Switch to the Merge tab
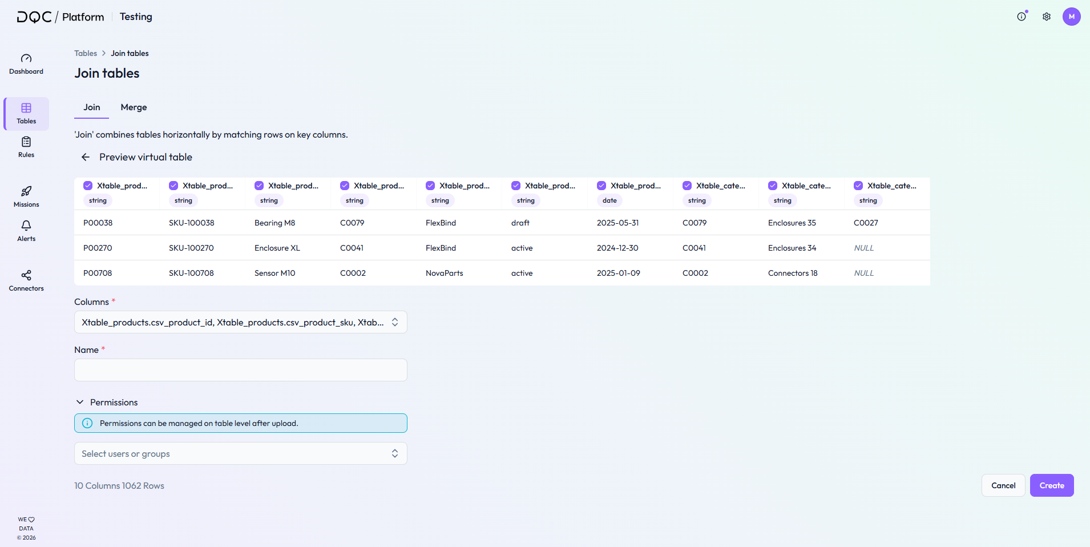The image size is (1090, 547). point(134,107)
